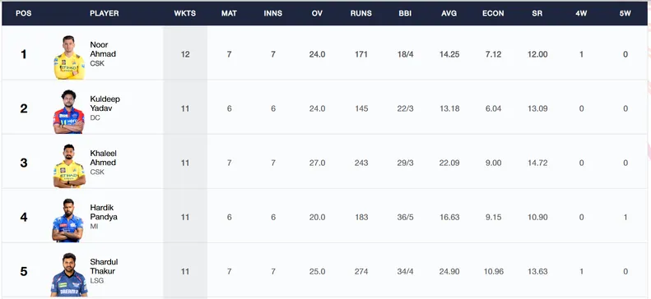Open Hardik Pandya's player photo
Image resolution: width=651 pixels, height=299 pixels.
coord(67,220)
